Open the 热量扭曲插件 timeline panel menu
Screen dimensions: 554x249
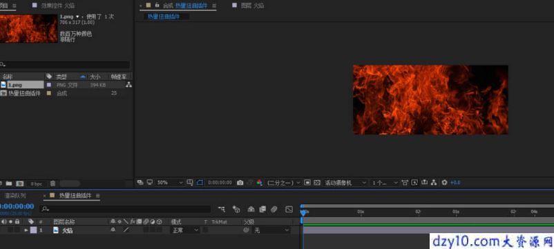pyautogui.click(x=98, y=195)
